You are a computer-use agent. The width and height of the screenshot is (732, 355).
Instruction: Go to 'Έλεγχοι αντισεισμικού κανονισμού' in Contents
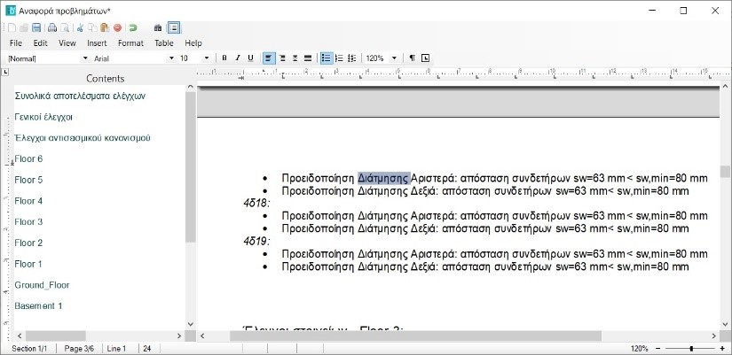point(83,138)
